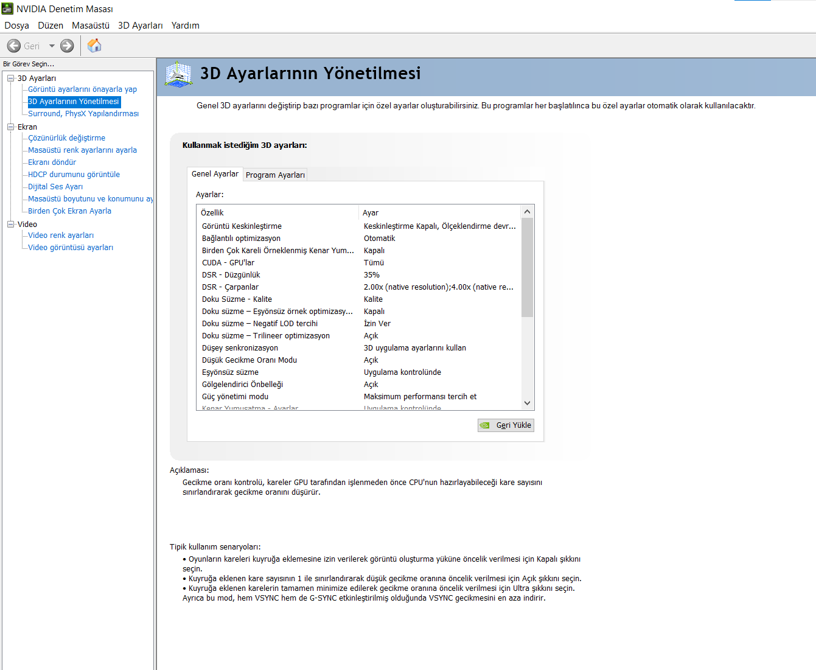
Task: Open Dijital Ses Ayarı
Action: click(x=55, y=187)
